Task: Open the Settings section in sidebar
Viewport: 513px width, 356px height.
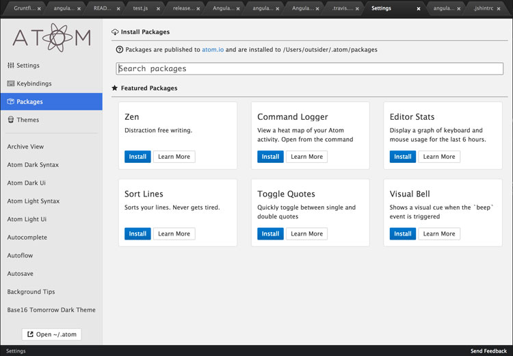Action: 51,66
